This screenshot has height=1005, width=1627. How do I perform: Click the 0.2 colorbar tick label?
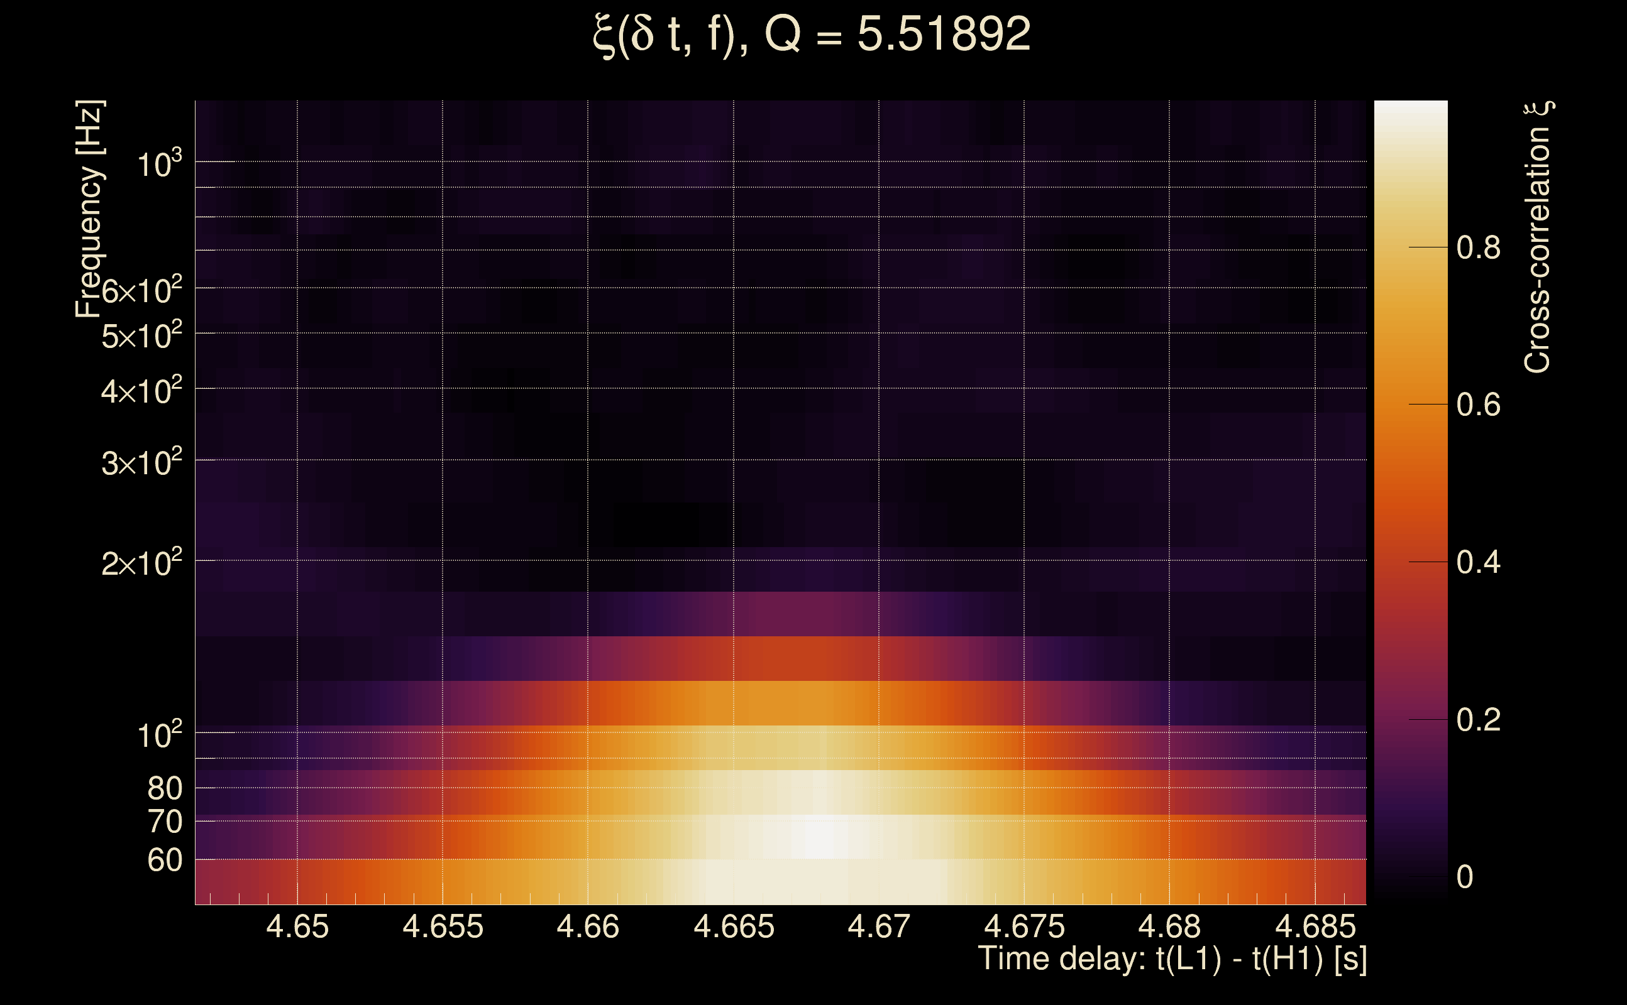tap(1478, 720)
